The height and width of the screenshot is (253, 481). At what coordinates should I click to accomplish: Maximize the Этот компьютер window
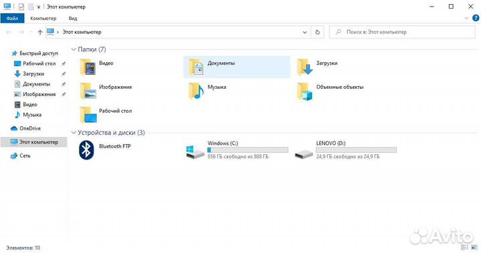coord(451,7)
